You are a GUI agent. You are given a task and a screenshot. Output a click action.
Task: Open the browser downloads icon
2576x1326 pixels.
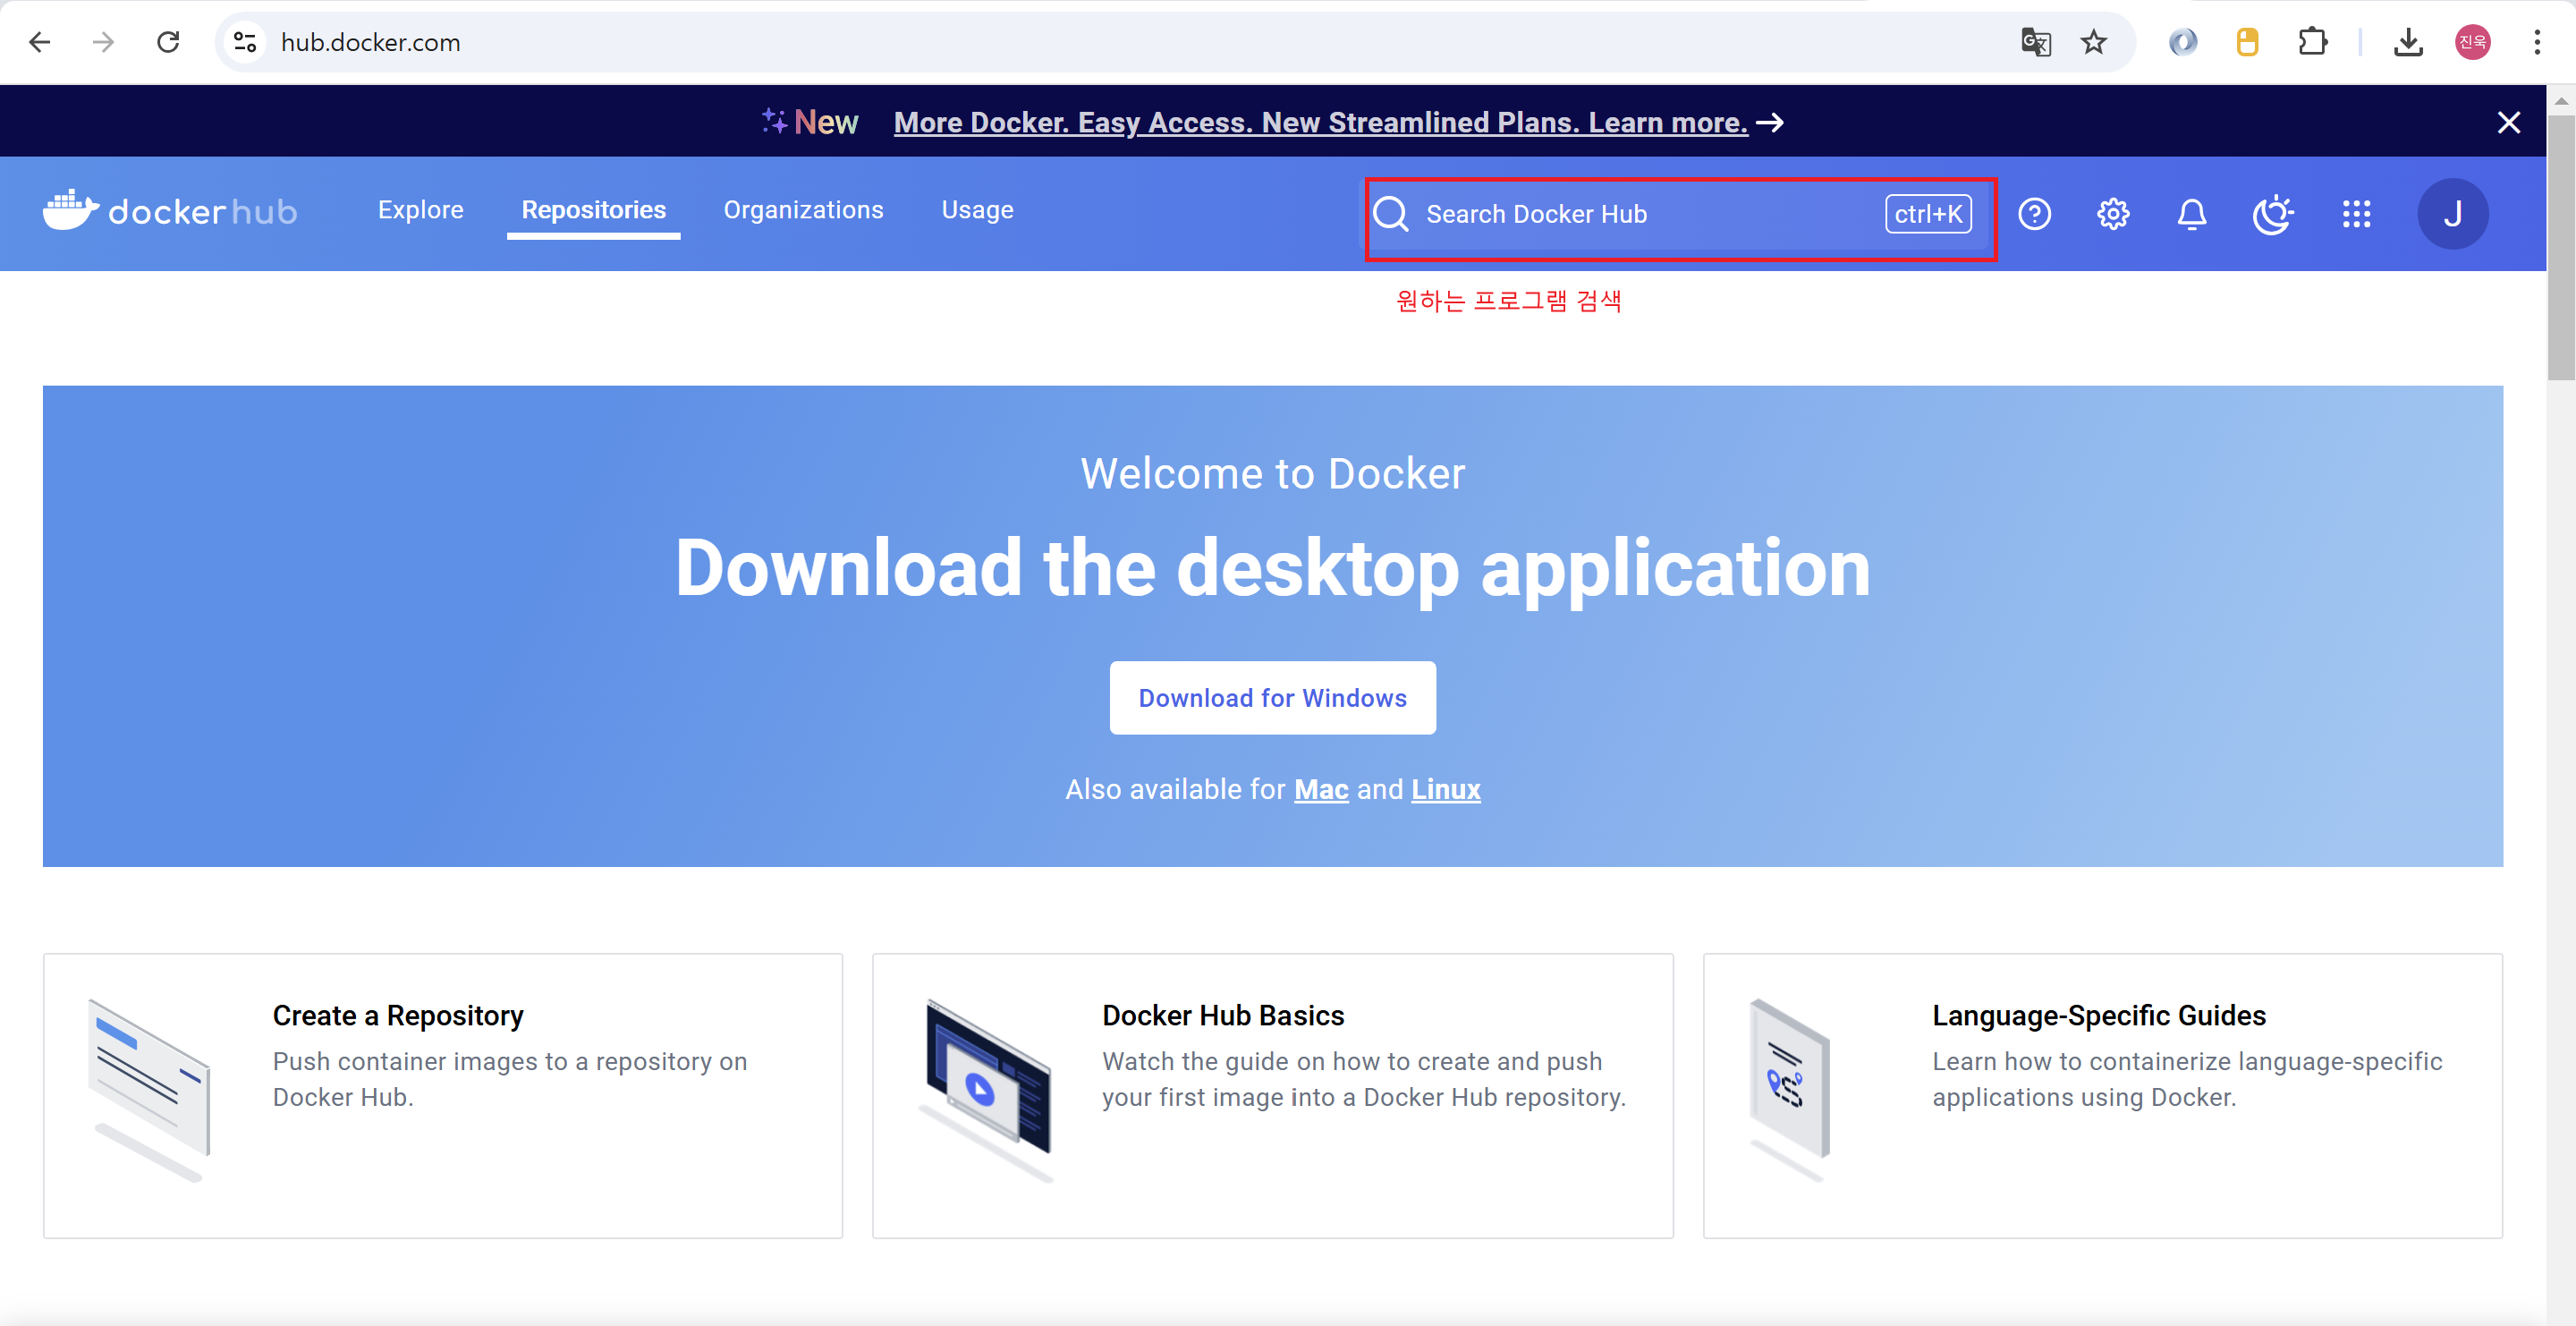pyautogui.click(x=2408, y=42)
